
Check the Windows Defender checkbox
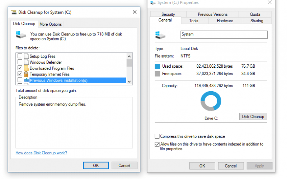20,62
